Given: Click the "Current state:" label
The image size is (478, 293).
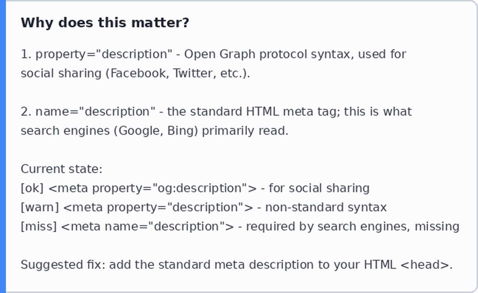Looking at the screenshot, I should point(61,169).
